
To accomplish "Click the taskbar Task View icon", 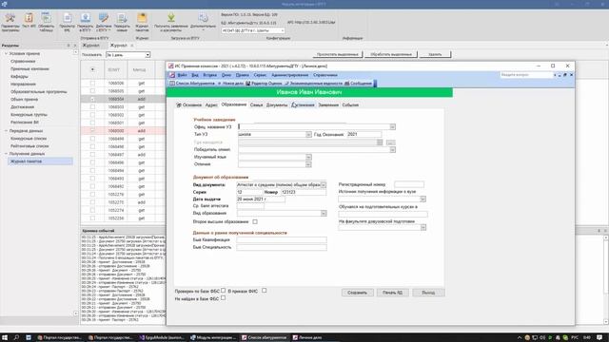I will coord(29,337).
